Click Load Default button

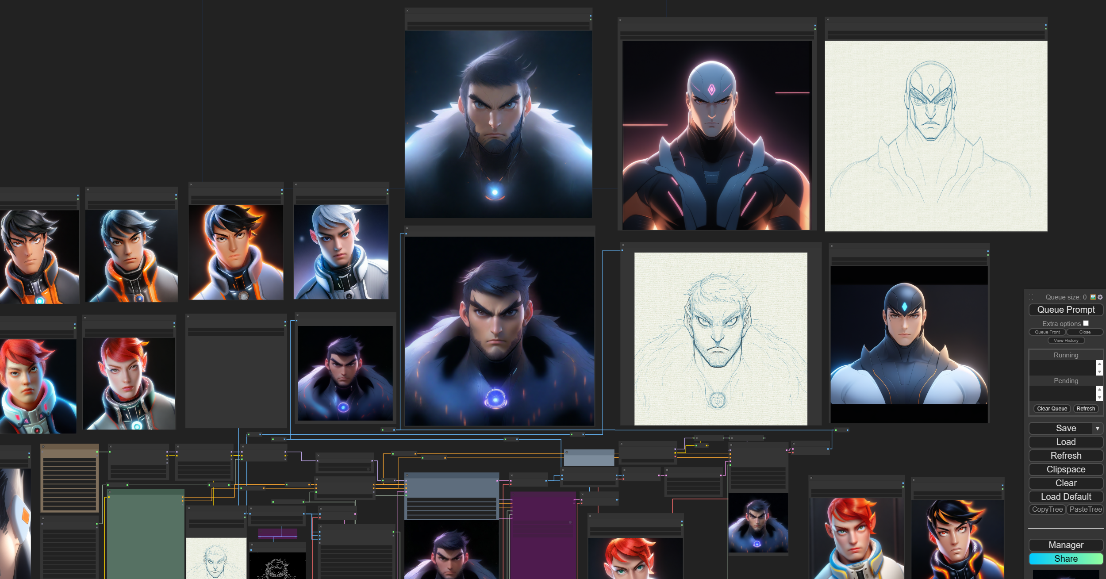1065,497
